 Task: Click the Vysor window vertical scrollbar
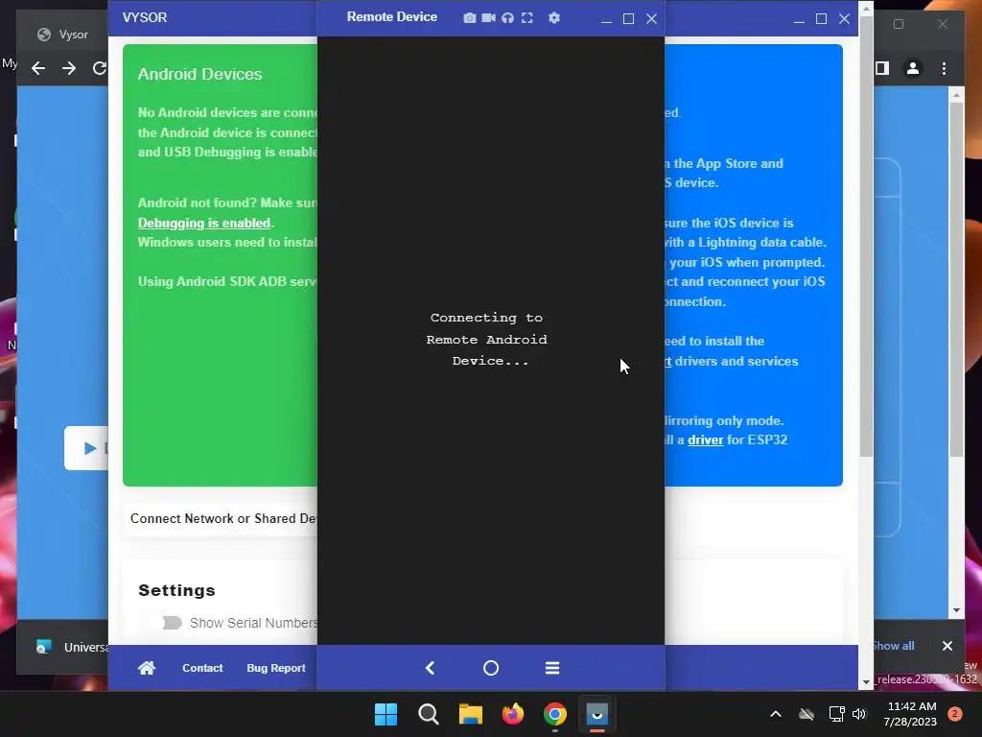866,238
